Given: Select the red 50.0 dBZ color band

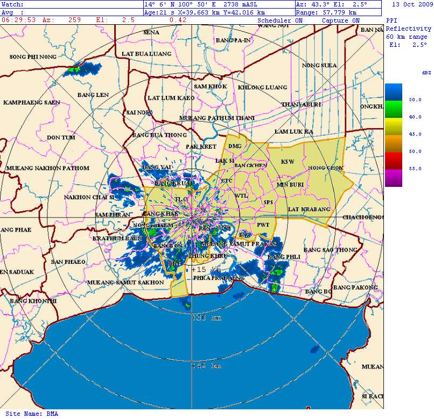Looking at the screenshot, I should tap(393, 160).
